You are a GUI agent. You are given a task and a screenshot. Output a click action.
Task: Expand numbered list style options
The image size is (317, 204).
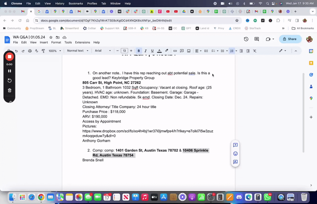[236, 51]
